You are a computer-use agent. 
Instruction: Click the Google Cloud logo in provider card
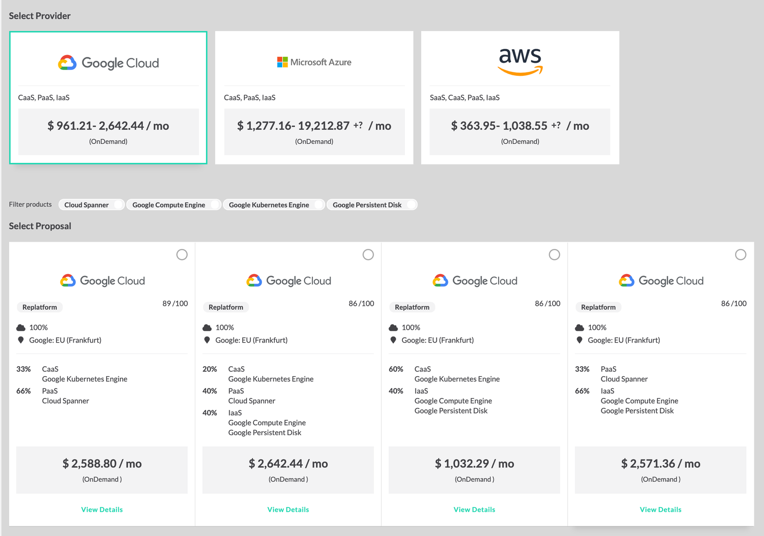(x=108, y=63)
